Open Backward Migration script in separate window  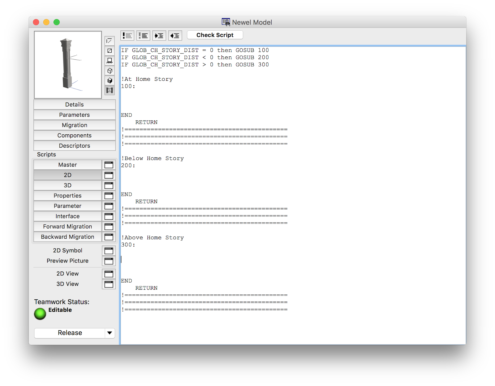109,237
